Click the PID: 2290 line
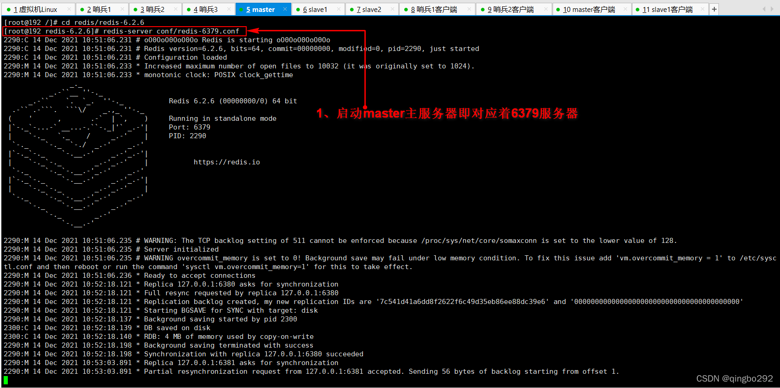This screenshot has height=388, width=780. click(x=187, y=136)
